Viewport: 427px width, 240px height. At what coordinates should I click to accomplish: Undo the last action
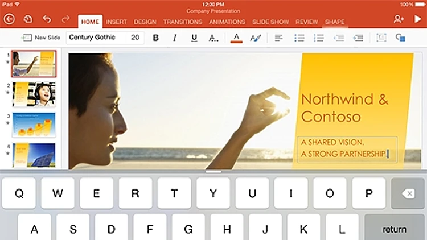click(47, 19)
